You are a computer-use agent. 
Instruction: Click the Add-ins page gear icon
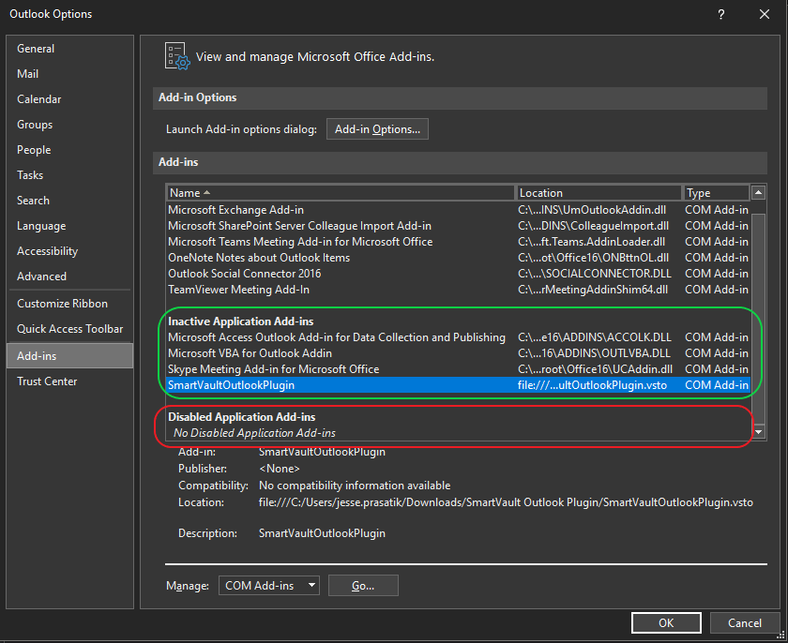[177, 56]
